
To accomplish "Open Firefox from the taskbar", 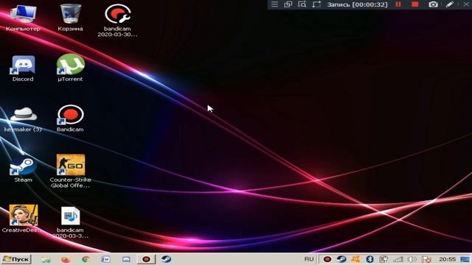I will click(66, 259).
